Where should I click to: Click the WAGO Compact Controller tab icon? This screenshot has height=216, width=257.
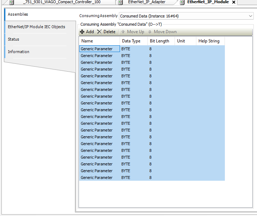click(x=11, y=2)
